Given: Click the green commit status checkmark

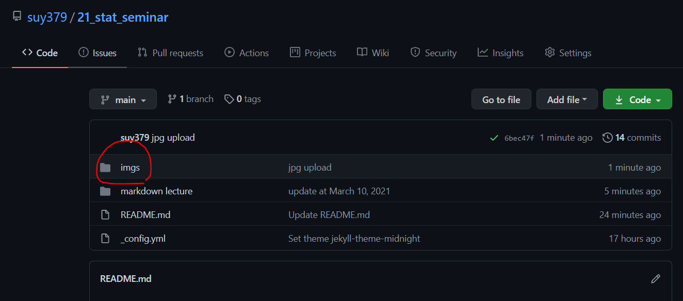Looking at the screenshot, I should (x=494, y=138).
